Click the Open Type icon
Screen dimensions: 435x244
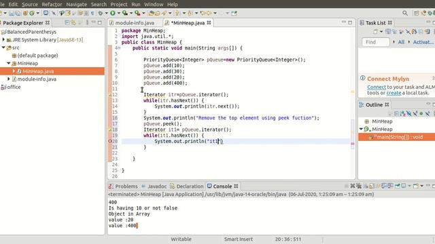click(x=151, y=13)
